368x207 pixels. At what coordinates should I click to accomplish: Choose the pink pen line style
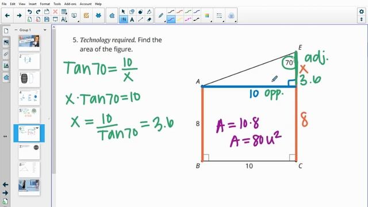pyautogui.click(x=188, y=20)
